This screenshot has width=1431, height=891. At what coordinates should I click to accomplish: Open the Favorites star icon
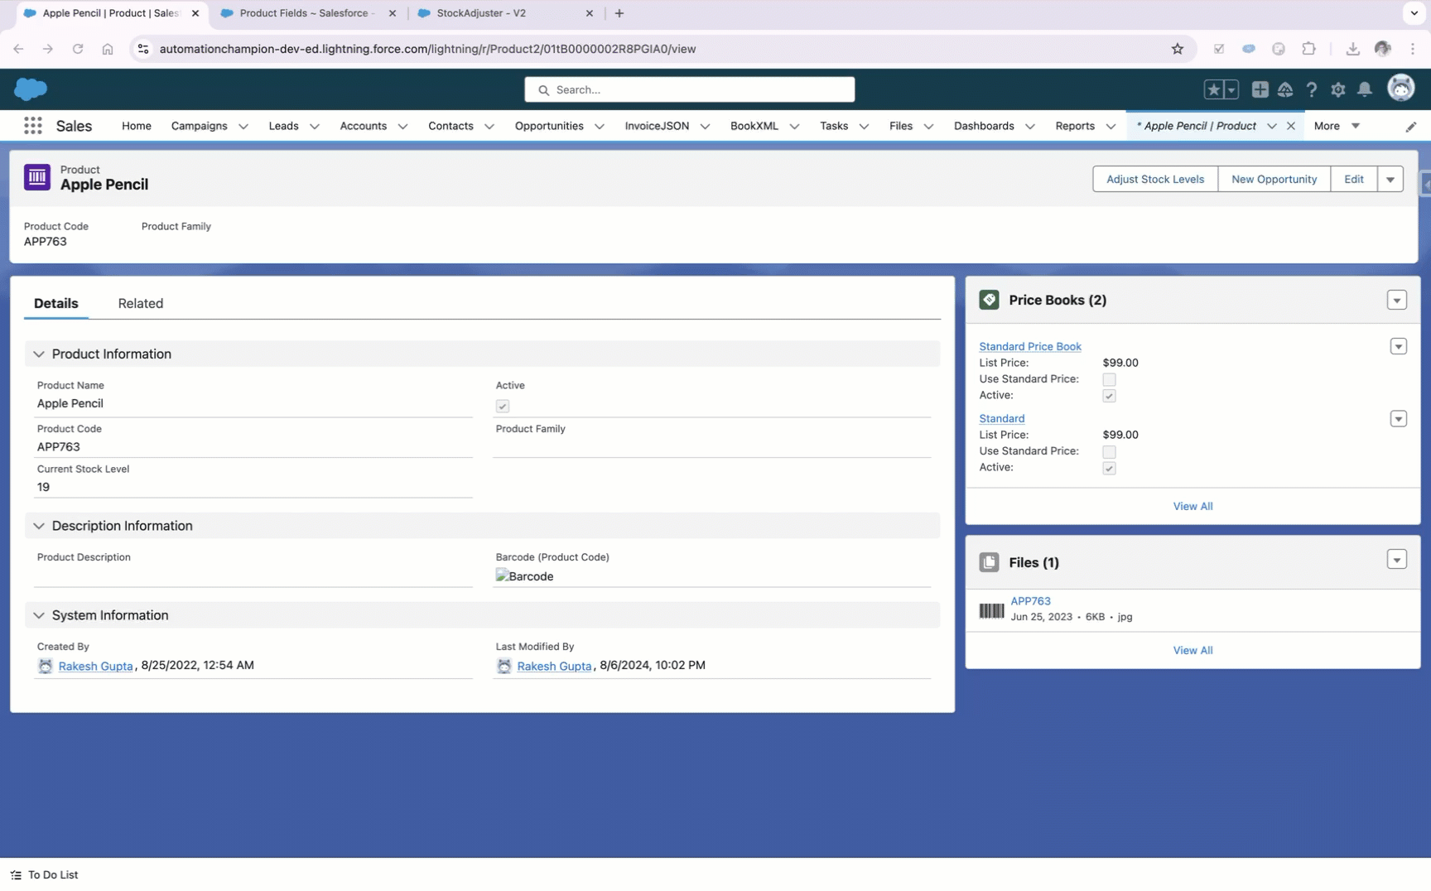click(1214, 89)
